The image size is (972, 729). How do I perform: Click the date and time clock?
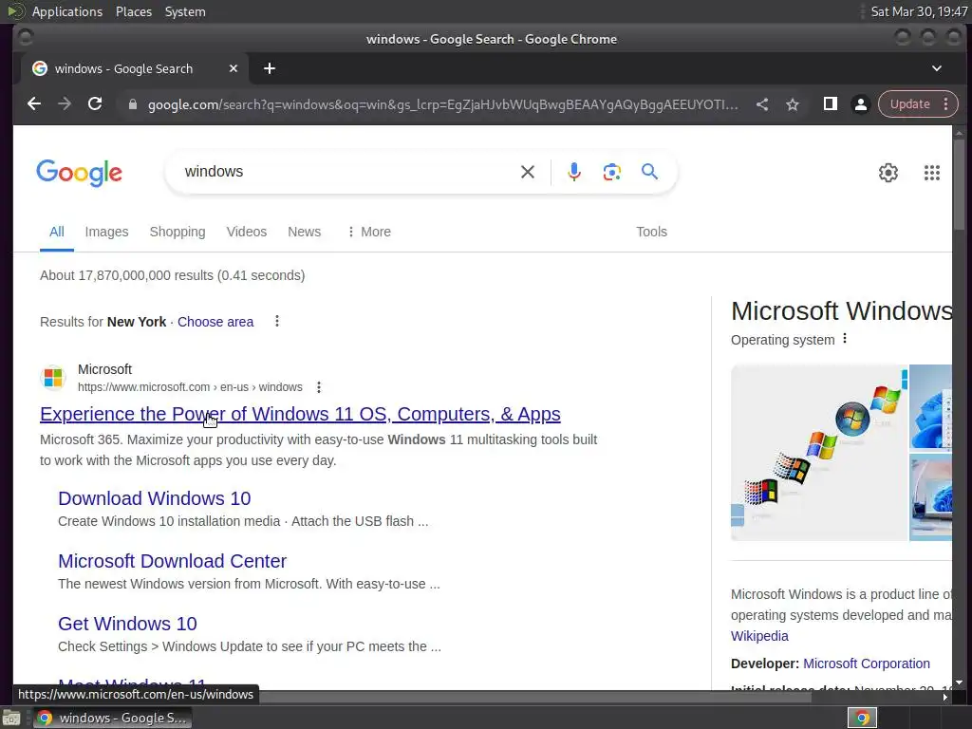(x=919, y=11)
